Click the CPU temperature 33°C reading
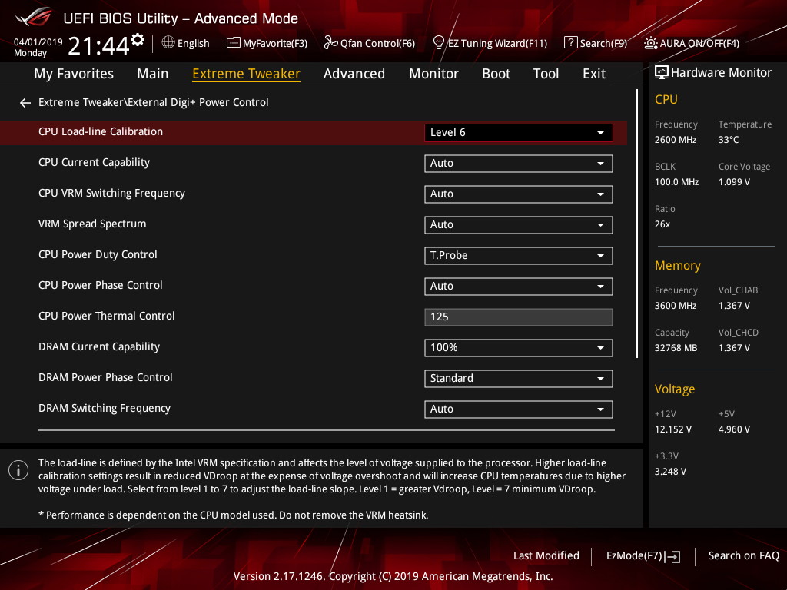The height and width of the screenshot is (590, 787). (729, 140)
